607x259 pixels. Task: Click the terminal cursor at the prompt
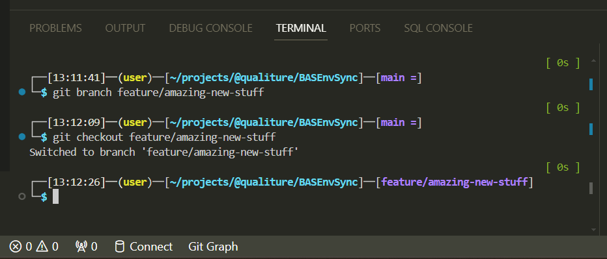[56, 197]
